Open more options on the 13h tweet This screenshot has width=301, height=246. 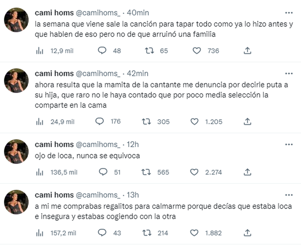pyautogui.click(x=289, y=195)
